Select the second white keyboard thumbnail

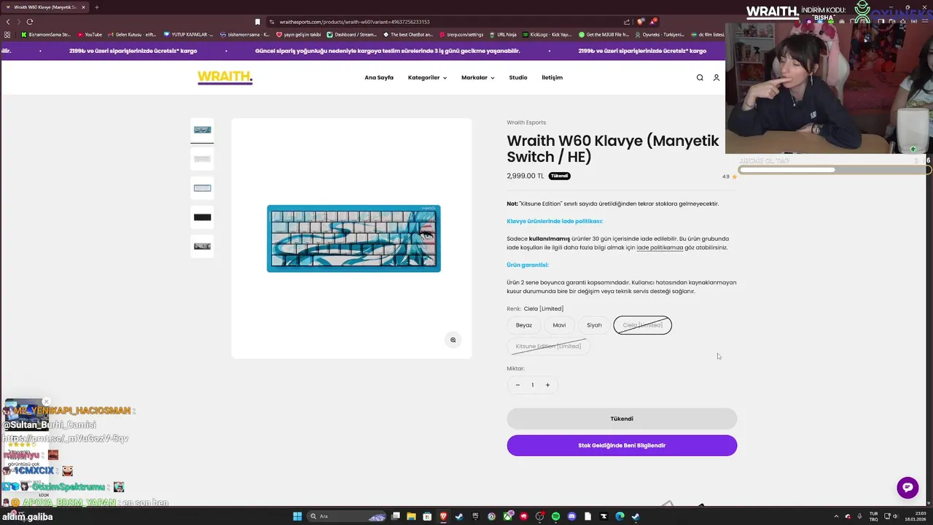[x=202, y=159]
